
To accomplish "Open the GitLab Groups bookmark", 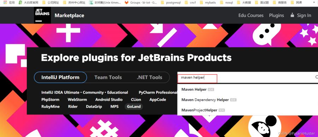I will click(x=141, y=2).
